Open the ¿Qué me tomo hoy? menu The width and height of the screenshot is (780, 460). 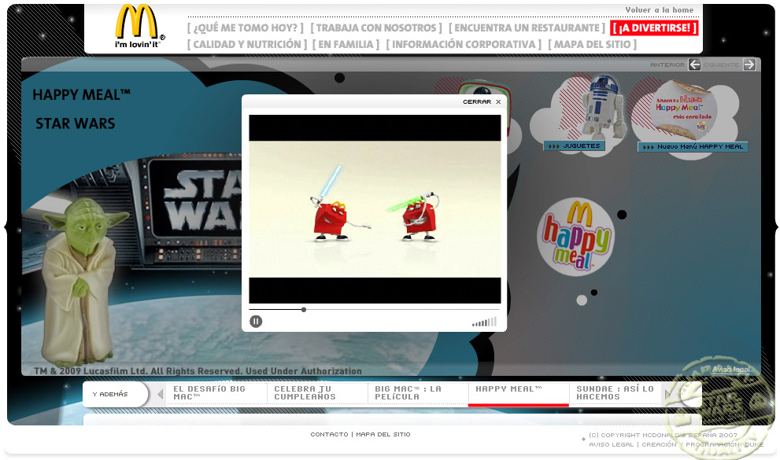pyautogui.click(x=245, y=28)
